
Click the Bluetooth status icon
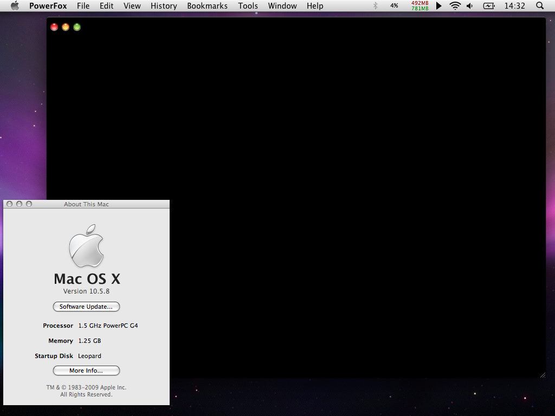click(x=375, y=5)
